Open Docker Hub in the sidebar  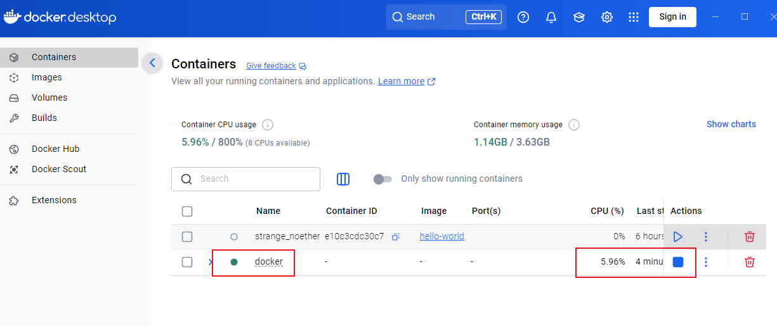click(x=69, y=149)
